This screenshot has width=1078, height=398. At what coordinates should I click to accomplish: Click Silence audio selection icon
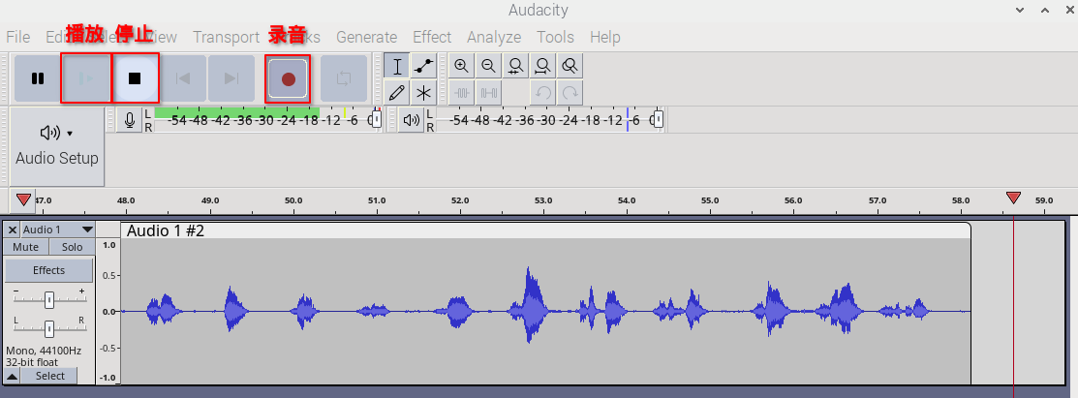(488, 92)
